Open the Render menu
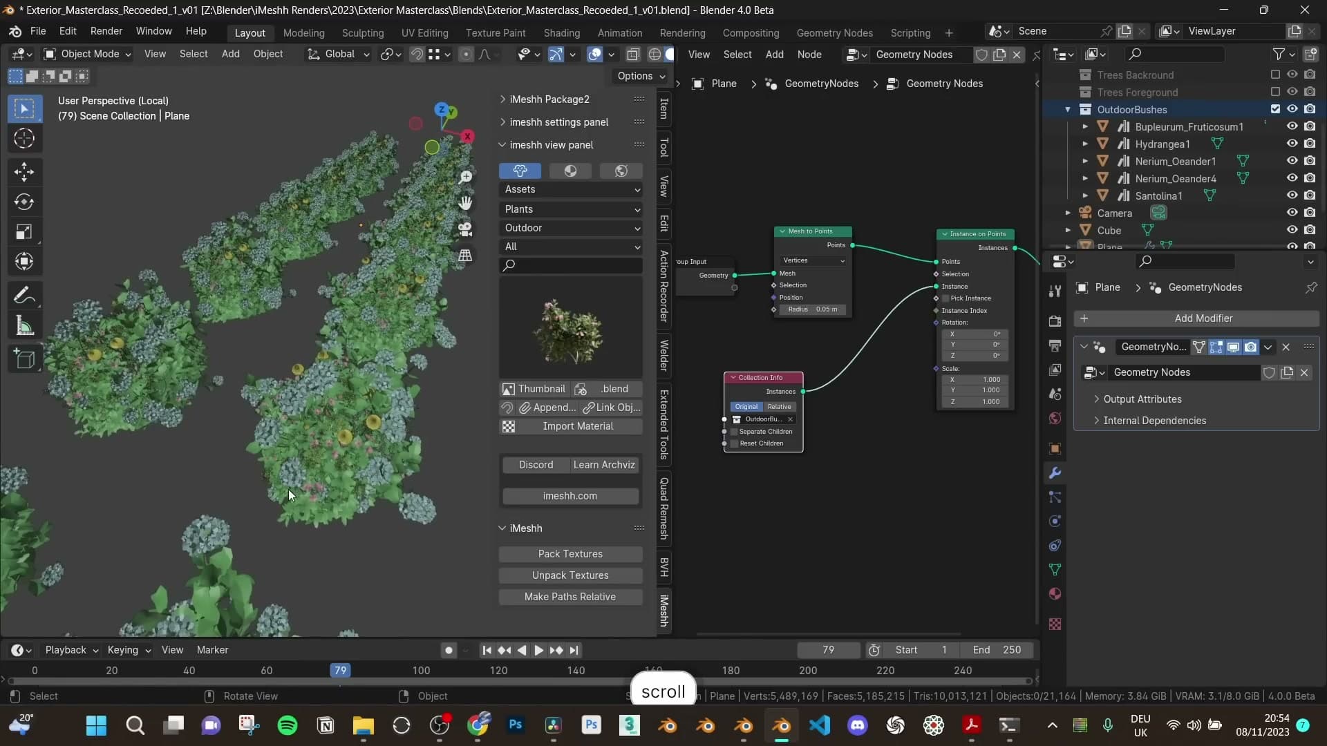1327x746 pixels. point(106,31)
